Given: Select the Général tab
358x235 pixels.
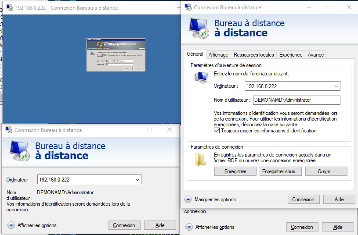Looking at the screenshot, I should [x=195, y=54].
